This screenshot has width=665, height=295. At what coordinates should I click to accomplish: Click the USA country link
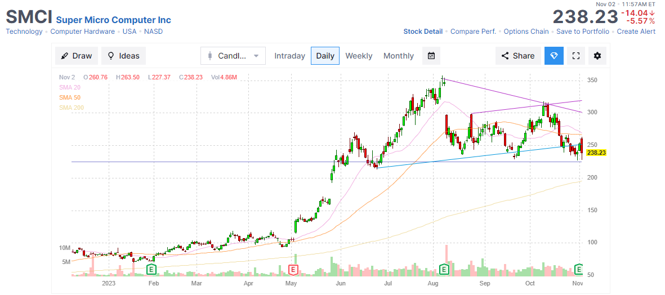coord(130,32)
